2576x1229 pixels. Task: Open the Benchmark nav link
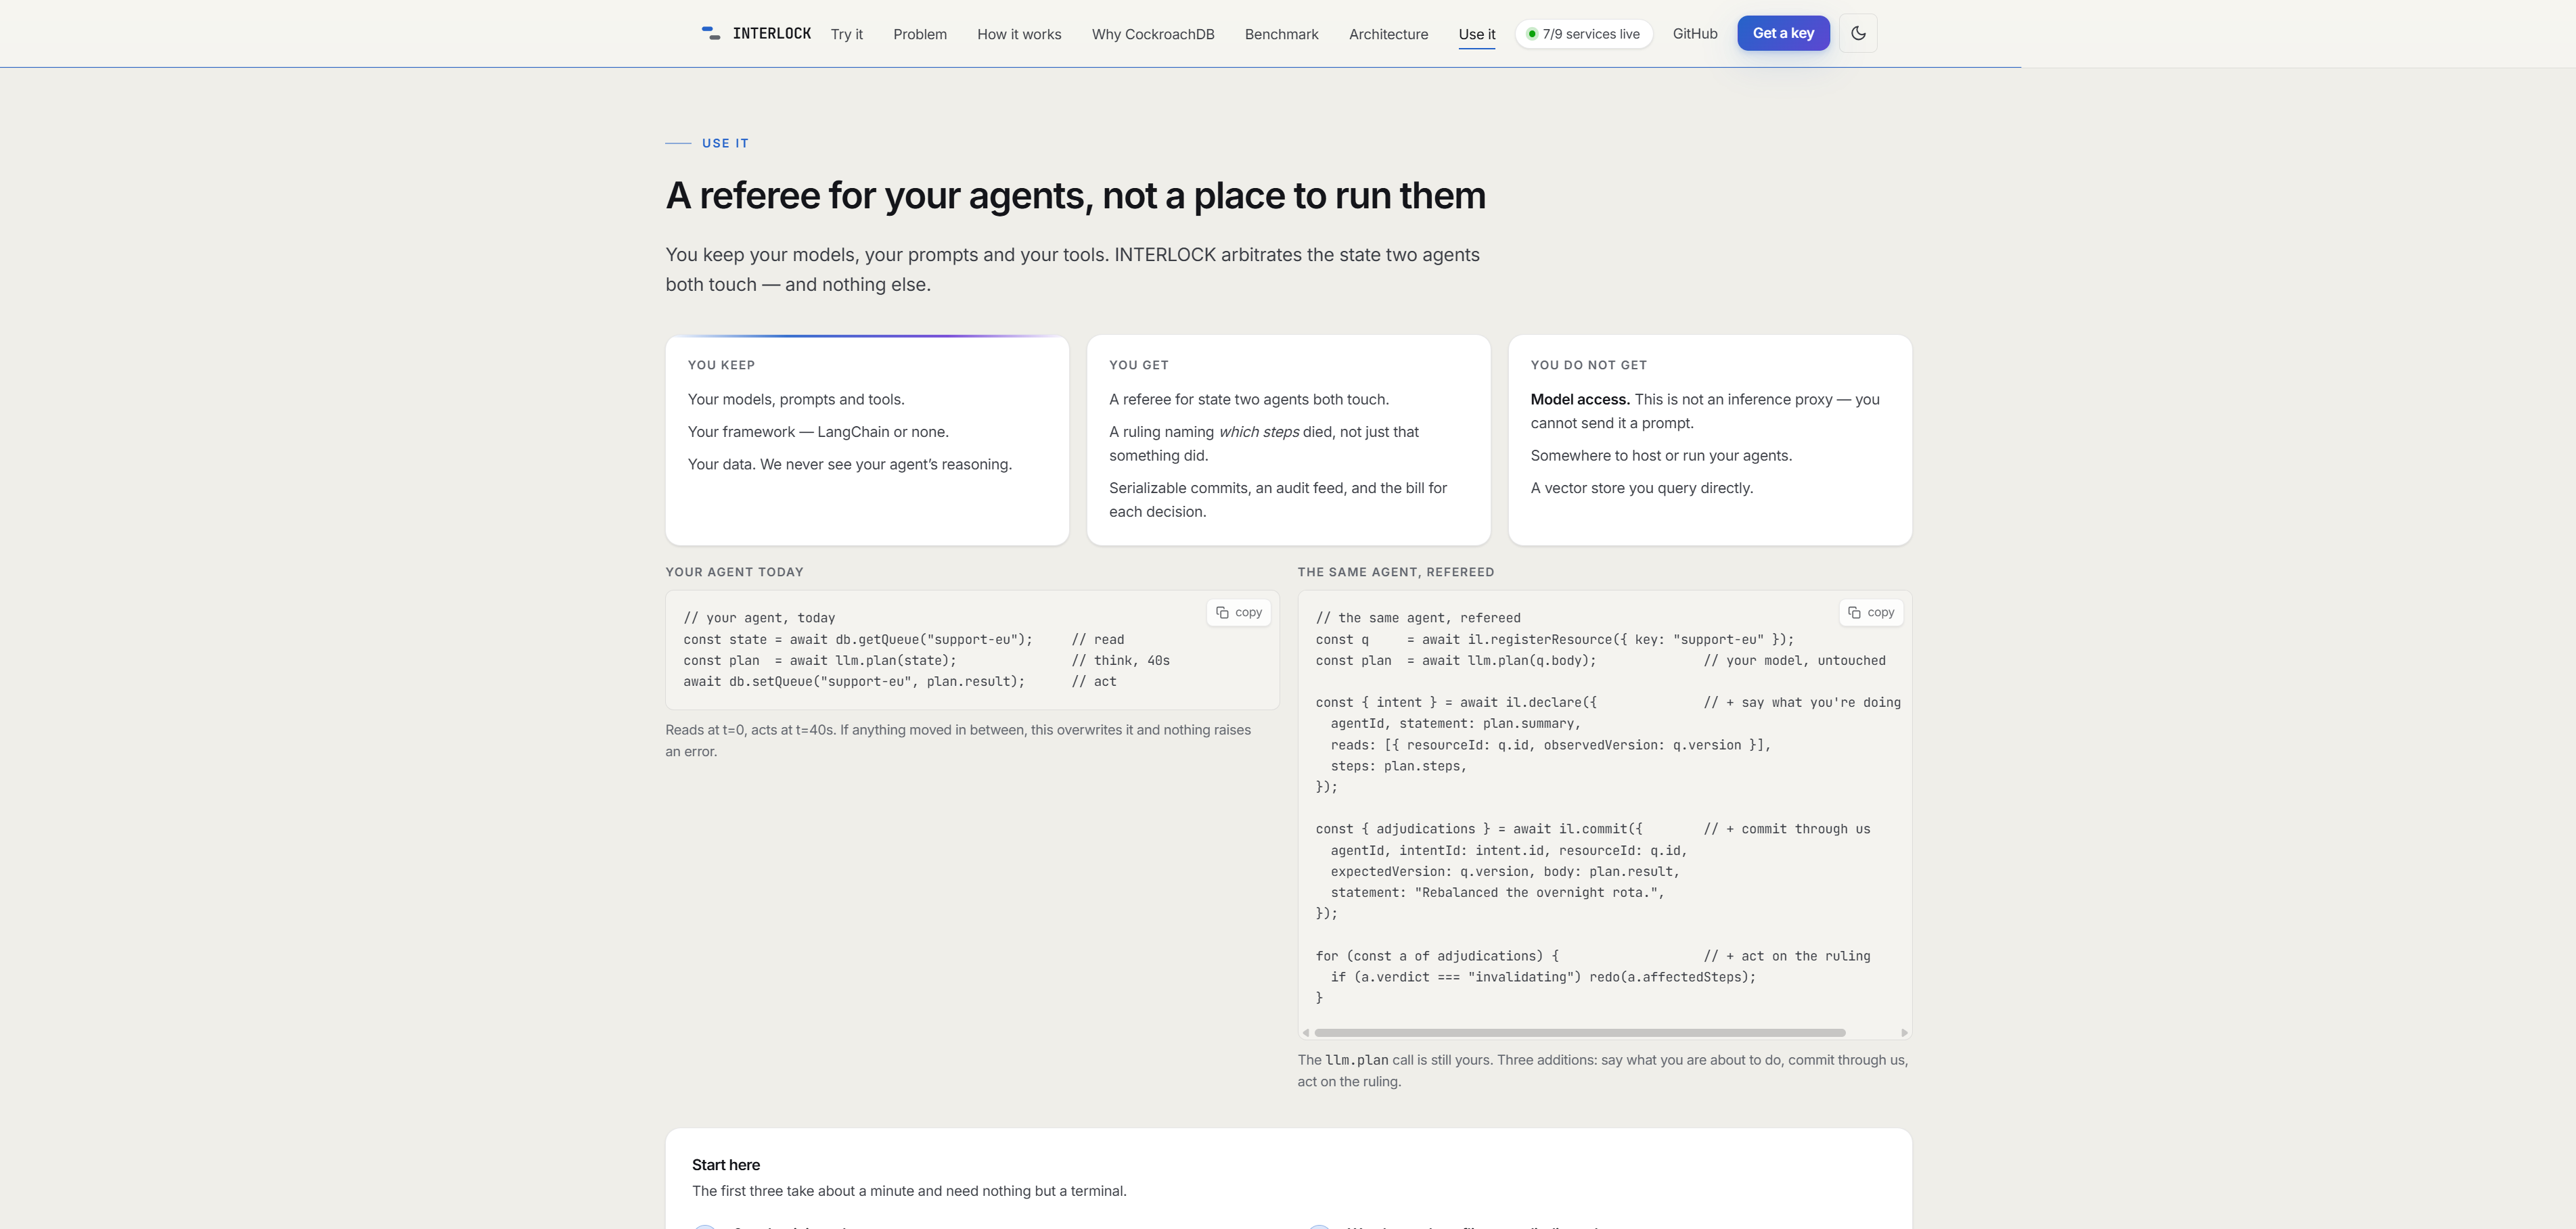tap(1281, 34)
